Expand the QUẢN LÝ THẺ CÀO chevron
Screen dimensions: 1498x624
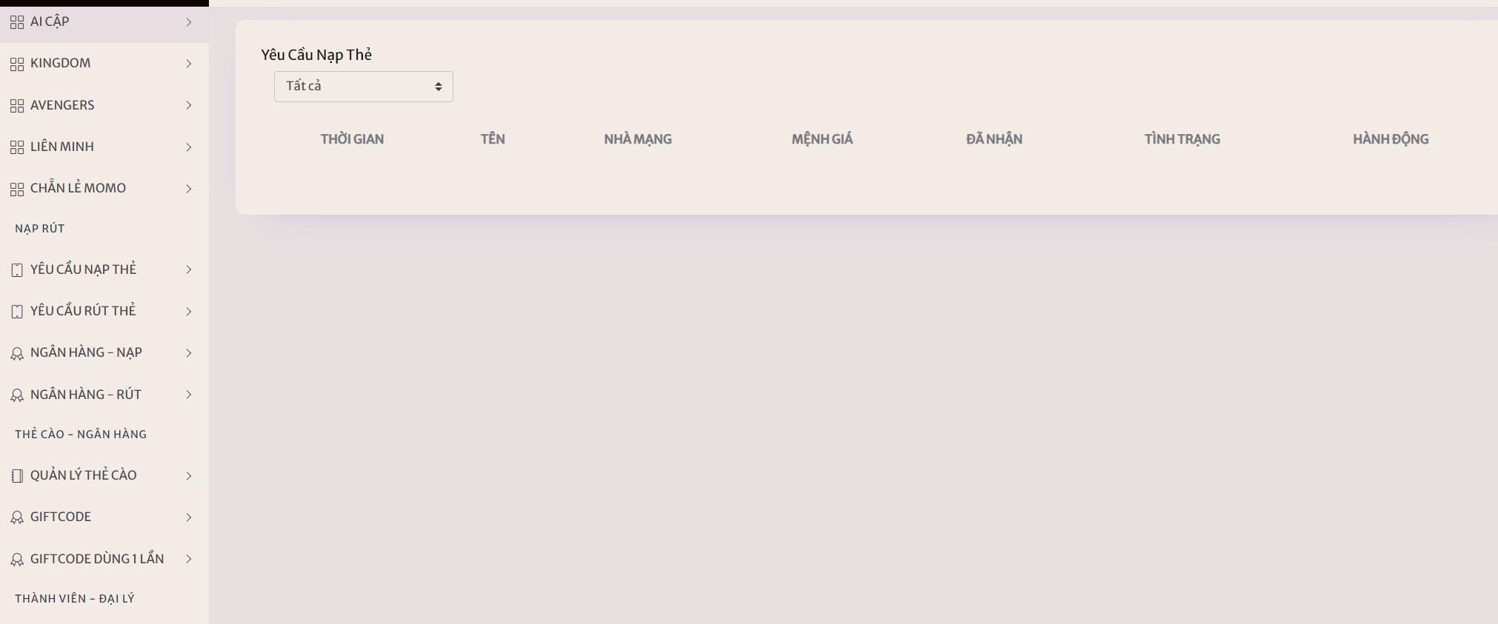pos(189,476)
